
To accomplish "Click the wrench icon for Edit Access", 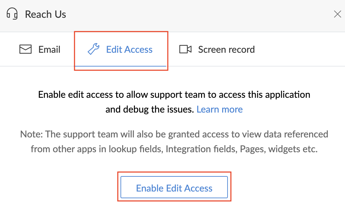I will pos(93,49).
